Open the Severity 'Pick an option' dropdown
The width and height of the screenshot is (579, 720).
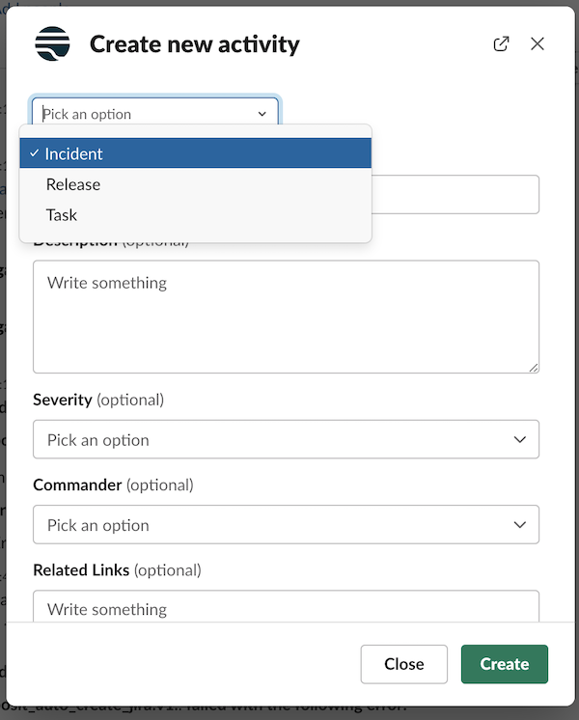coord(286,440)
